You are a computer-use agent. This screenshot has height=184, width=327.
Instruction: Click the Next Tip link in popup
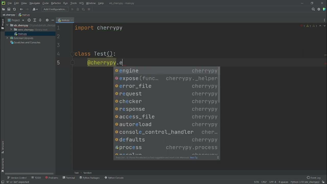coord(194,157)
